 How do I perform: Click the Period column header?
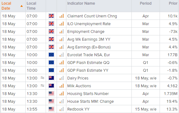(x=146, y=3)
